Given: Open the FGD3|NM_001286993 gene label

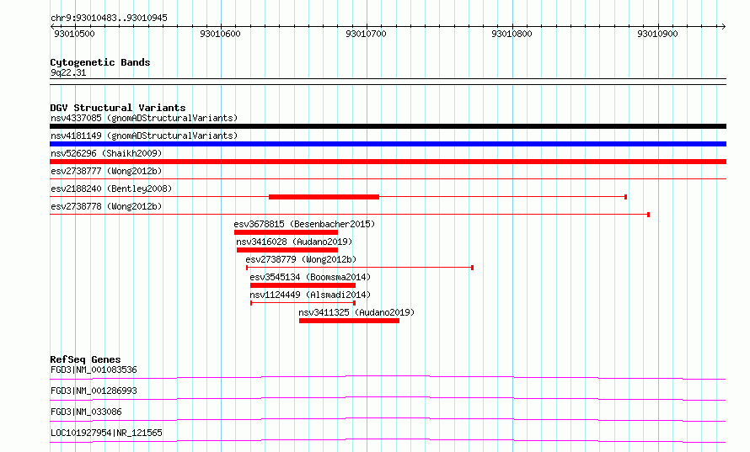Looking at the screenshot, I should click(x=94, y=391).
